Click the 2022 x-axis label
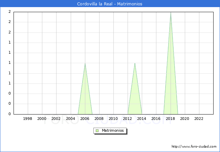This screenshot has height=152, width=220. pyautogui.click(x=199, y=119)
